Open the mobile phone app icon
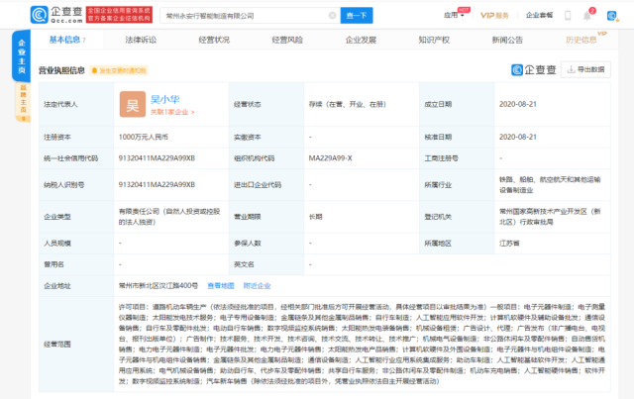 coord(568,16)
